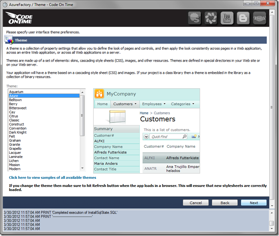The image size is (279, 236).
Task: Select the Graham theme
Action: [44, 140]
